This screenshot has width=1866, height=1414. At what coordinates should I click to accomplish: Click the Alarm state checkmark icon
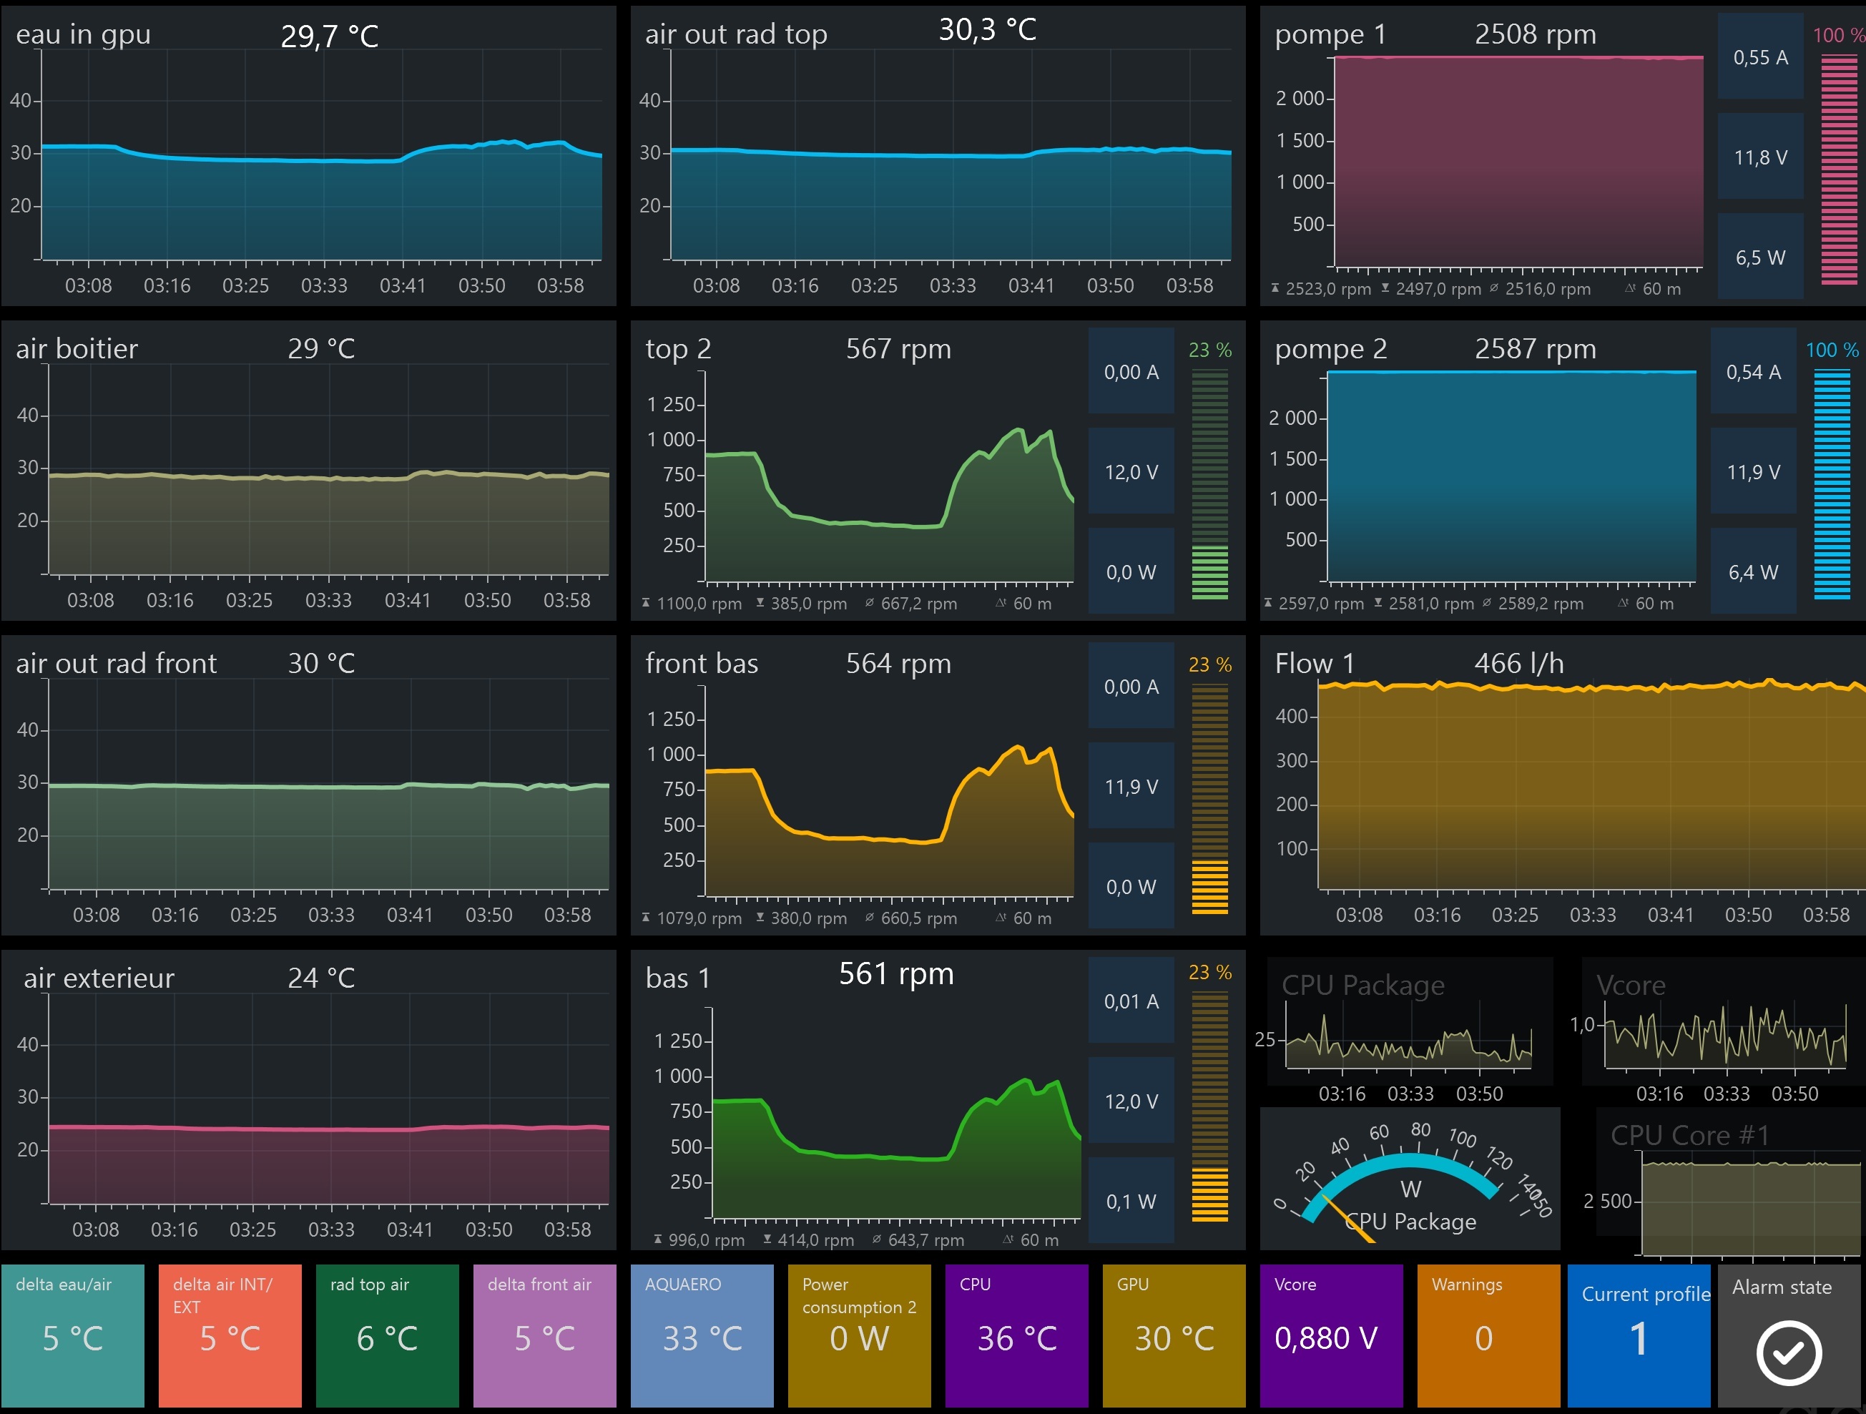1788,1352
